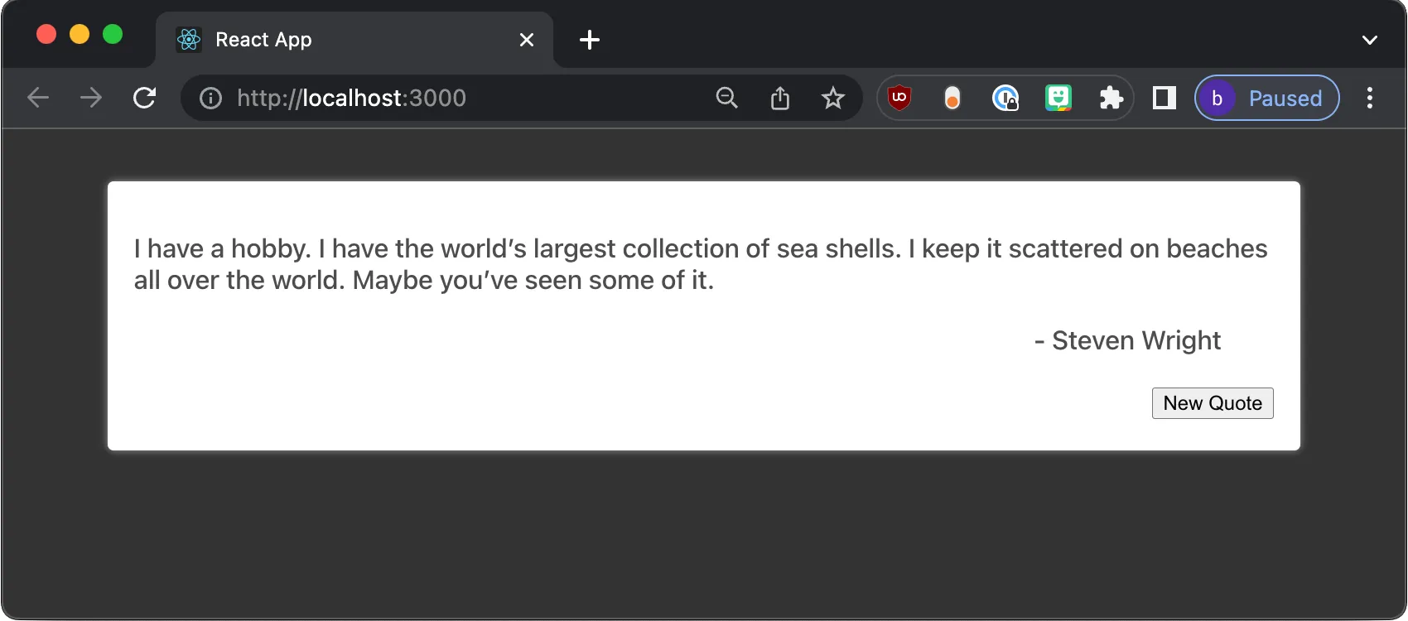Select the React App tab

tap(331, 40)
